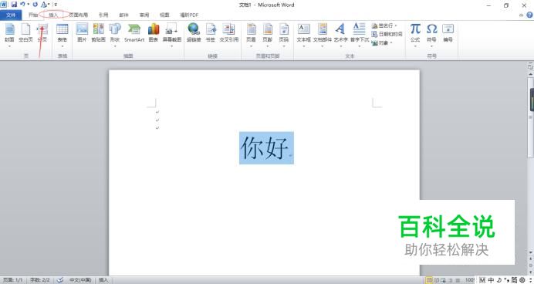Screen dimensions: 534x284
Task: Undo the last action
Action: tap(22, 5)
